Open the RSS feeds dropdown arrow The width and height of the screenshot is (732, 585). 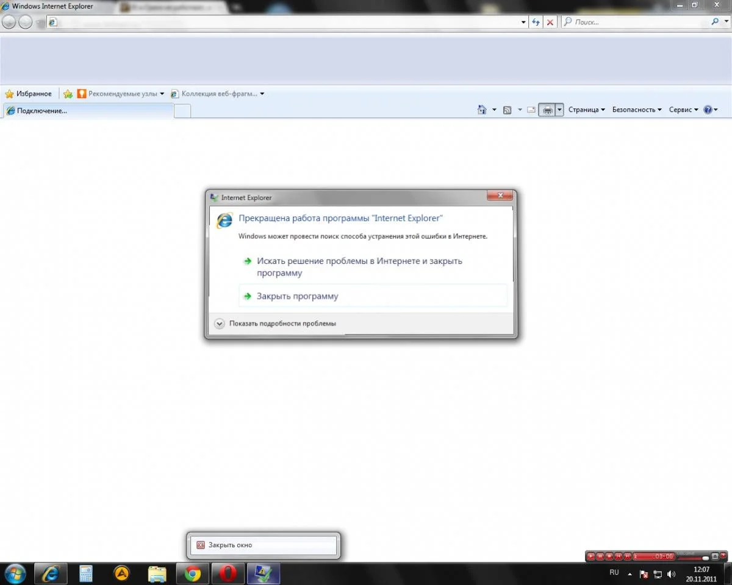point(520,110)
